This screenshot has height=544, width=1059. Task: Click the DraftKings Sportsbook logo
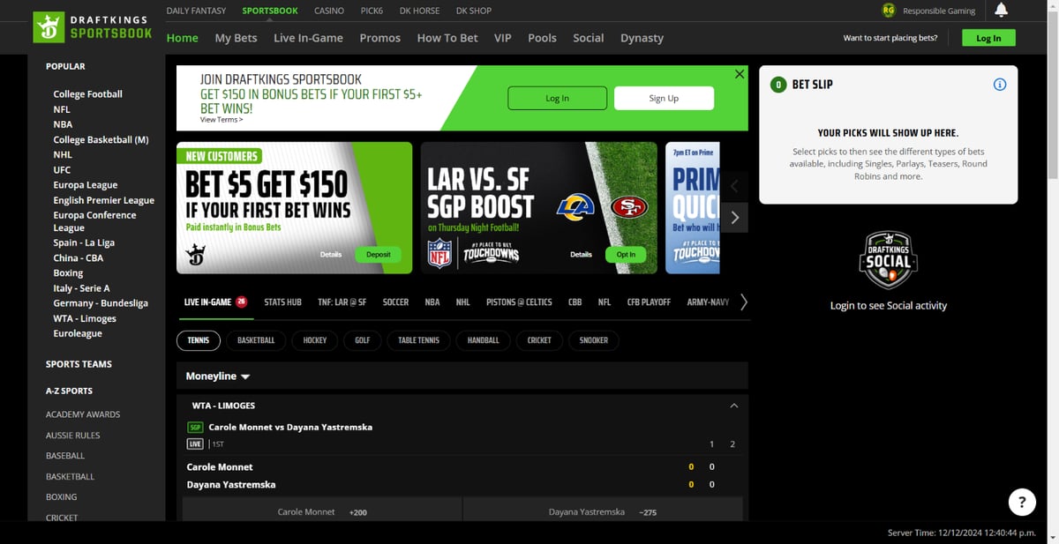[93, 26]
